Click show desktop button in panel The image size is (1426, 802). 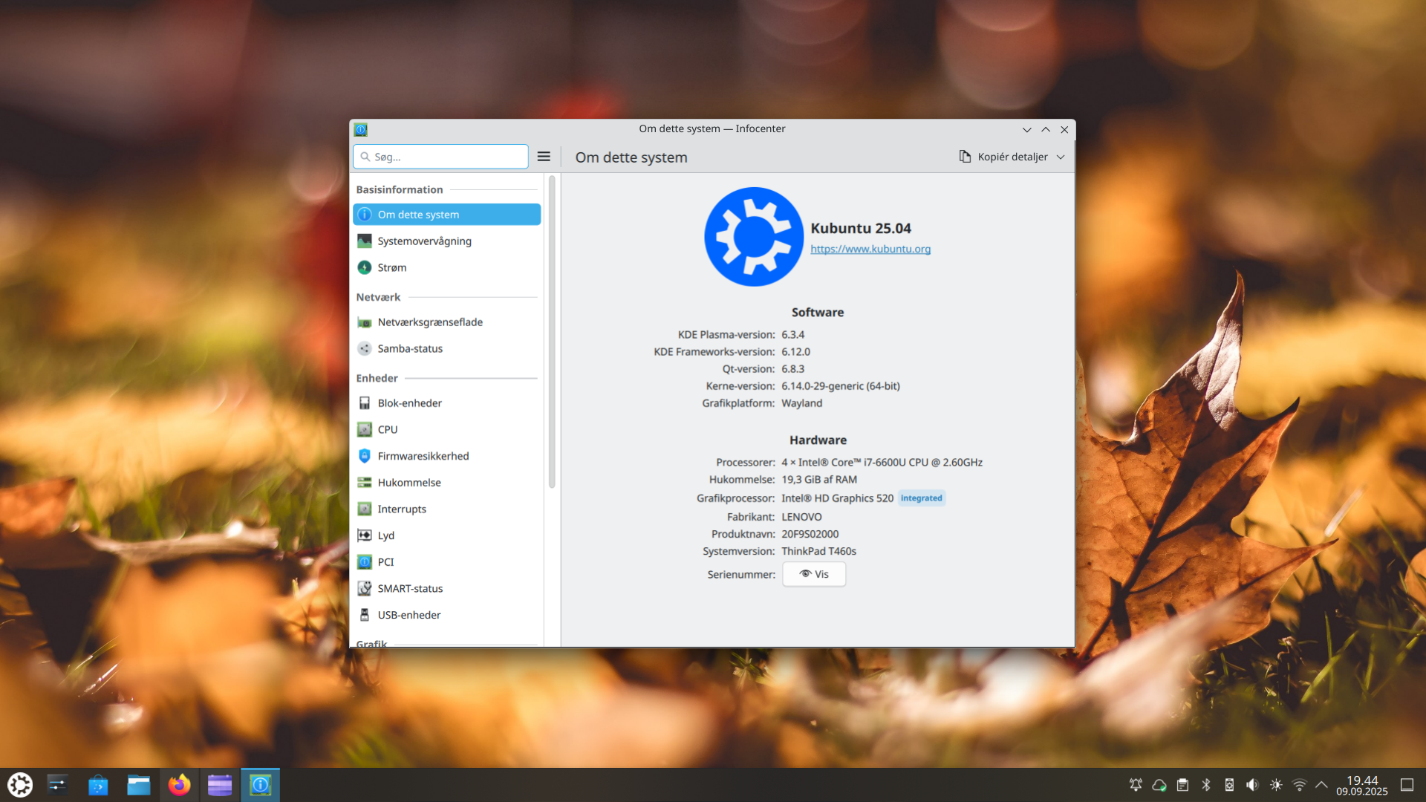[x=1407, y=785]
